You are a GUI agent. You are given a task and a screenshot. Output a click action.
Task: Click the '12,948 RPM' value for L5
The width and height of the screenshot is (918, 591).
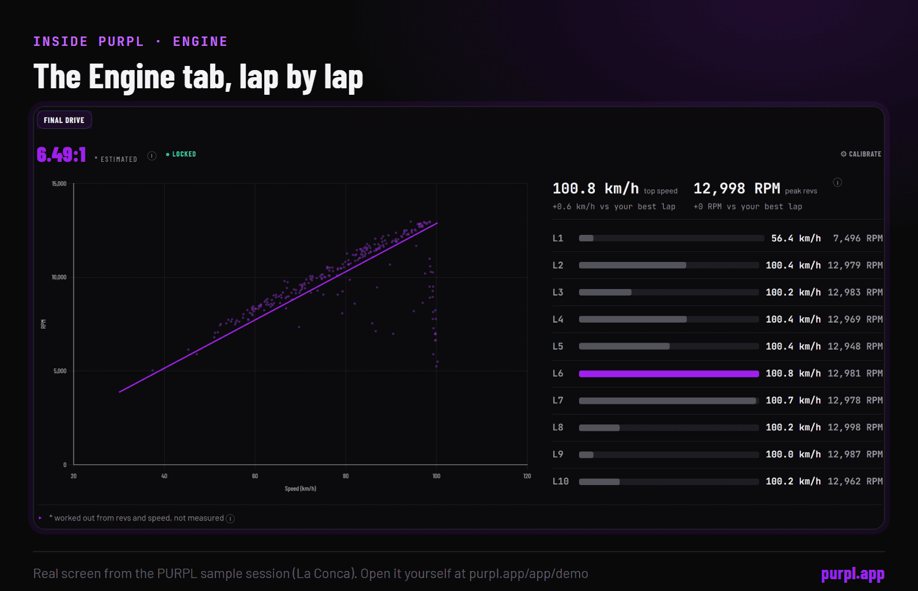855,347
